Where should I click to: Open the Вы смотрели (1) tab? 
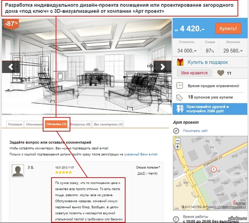pyautogui.click(x=108, y=124)
